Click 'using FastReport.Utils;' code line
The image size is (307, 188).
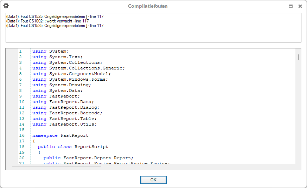pos(64,124)
